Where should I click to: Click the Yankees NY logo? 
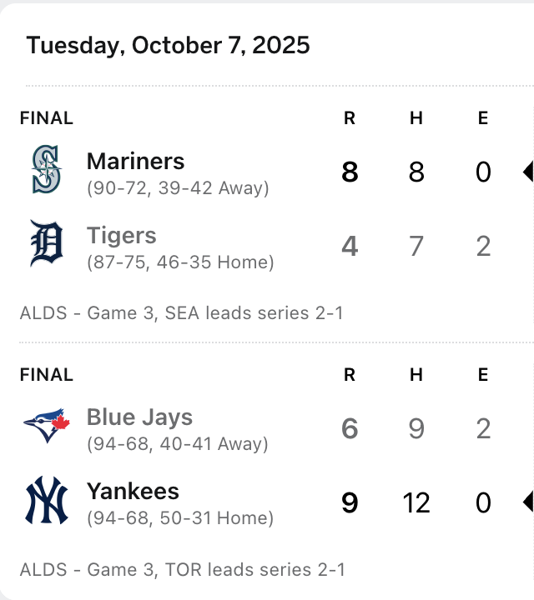[47, 501]
